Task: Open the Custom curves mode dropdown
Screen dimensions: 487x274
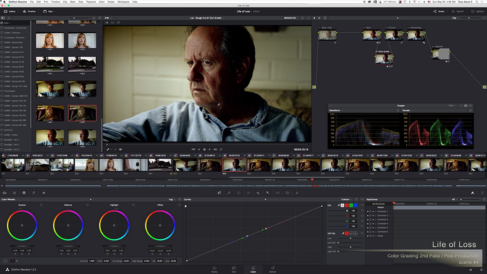Action: [346, 199]
